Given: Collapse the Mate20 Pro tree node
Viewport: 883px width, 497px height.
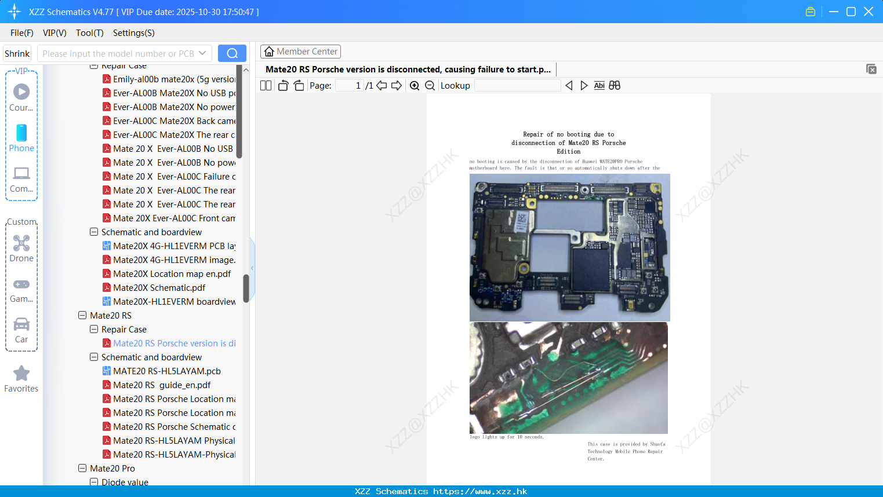Looking at the screenshot, I should (82, 469).
